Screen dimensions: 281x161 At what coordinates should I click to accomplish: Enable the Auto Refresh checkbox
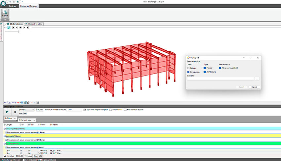(x=110, y=109)
